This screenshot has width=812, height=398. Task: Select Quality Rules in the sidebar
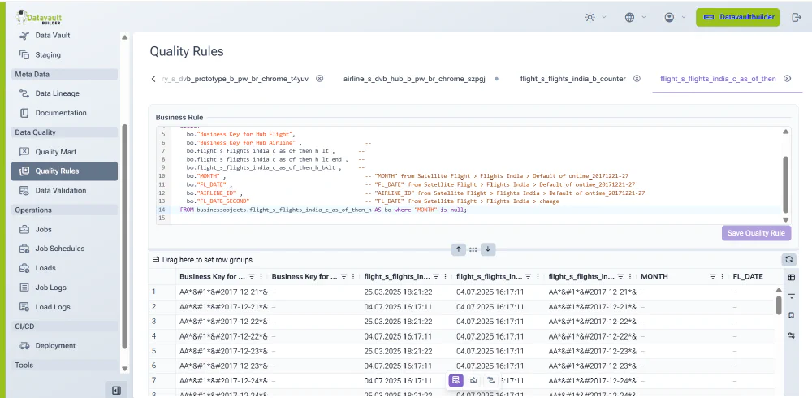64,171
